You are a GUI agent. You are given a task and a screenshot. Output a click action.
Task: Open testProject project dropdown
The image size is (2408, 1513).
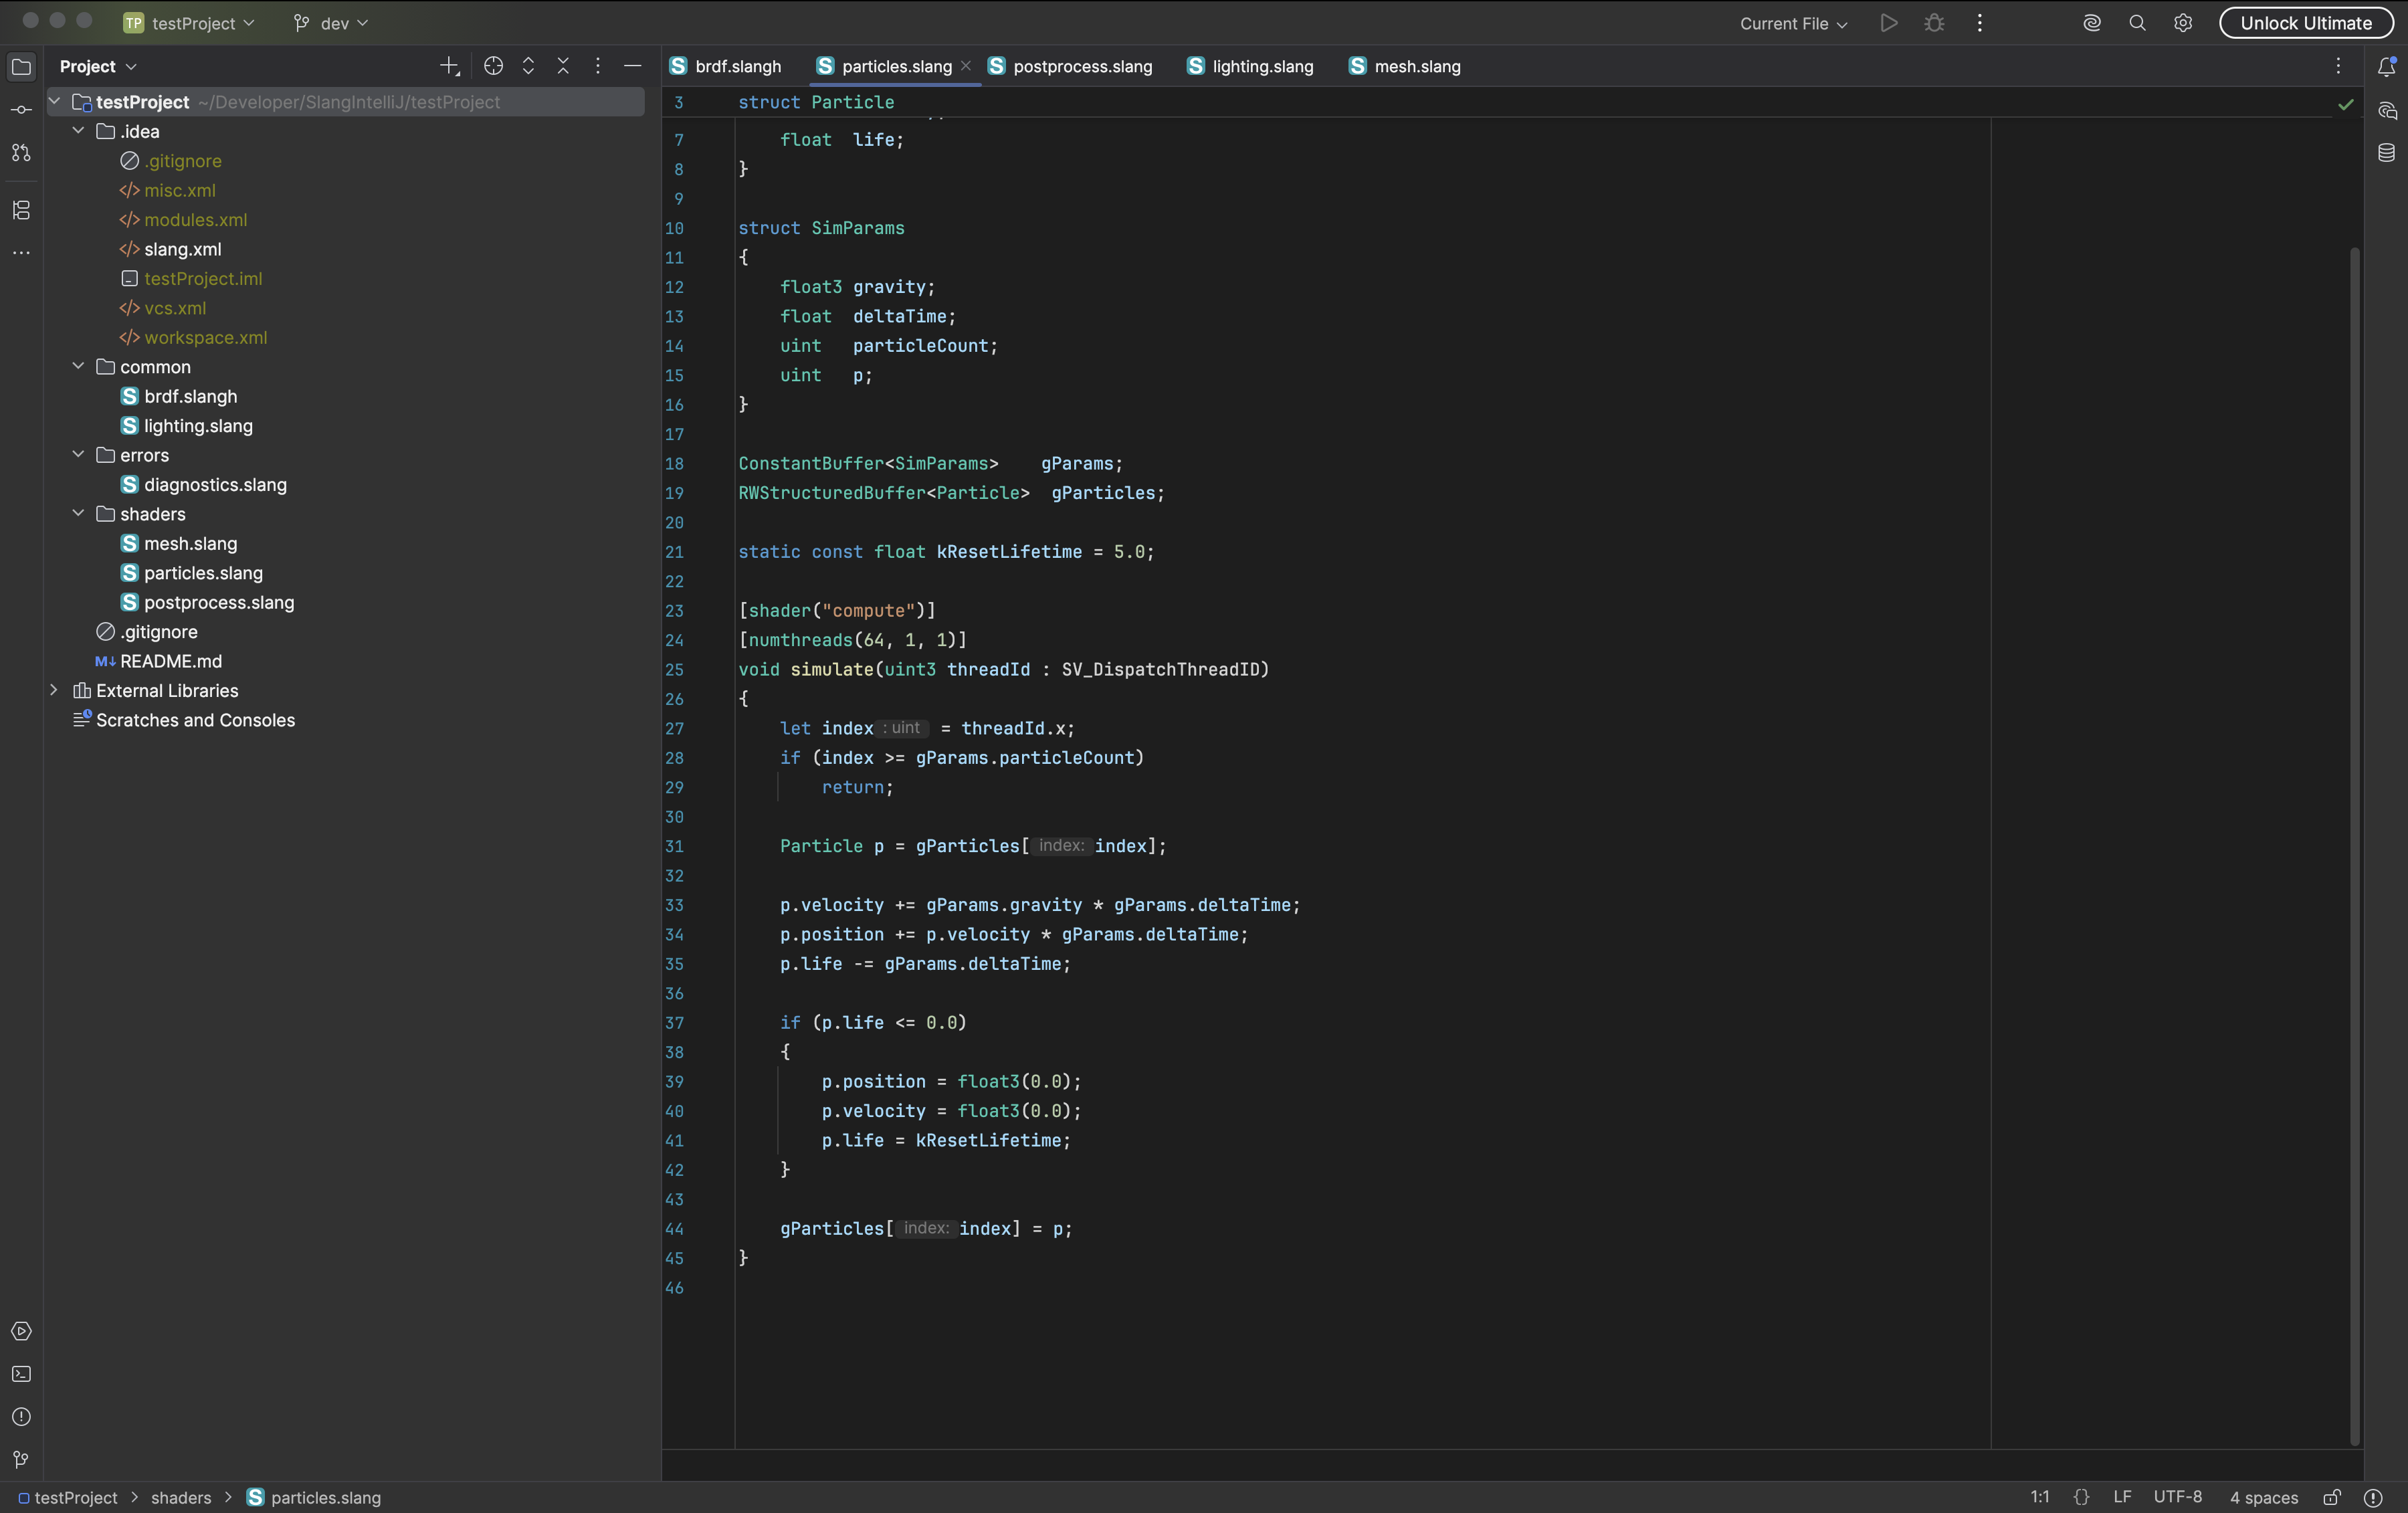(189, 23)
